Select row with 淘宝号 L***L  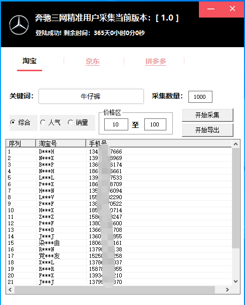click(x=119, y=178)
